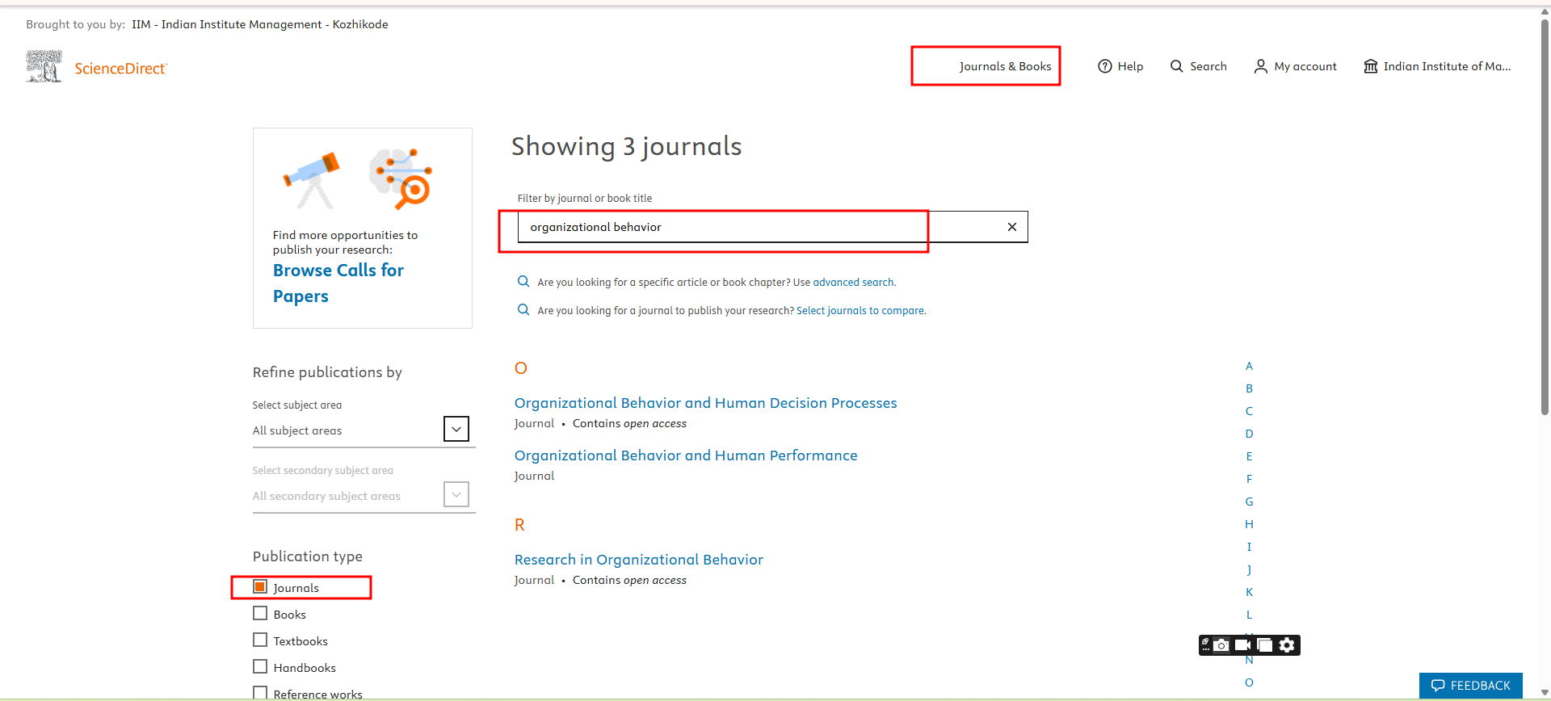Click the camera screenshot icon in the floating toolbar
The image size is (1551, 701).
pos(1221,645)
